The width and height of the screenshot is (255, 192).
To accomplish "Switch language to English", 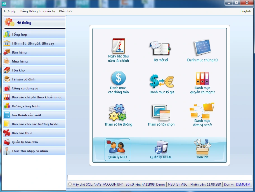I will pos(245,11).
